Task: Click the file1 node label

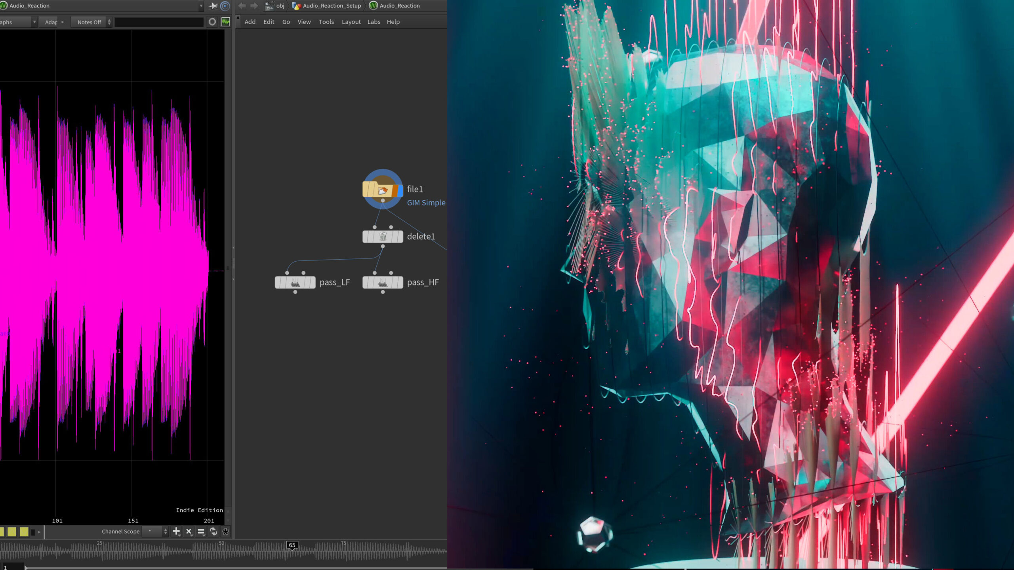Action: [x=415, y=189]
